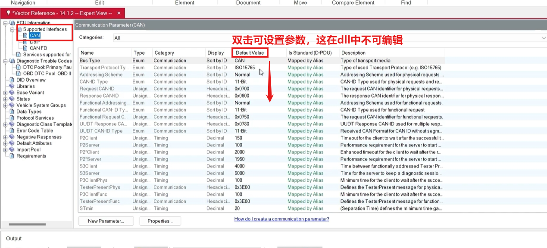Collapse the Supported Interfaces node

point(12,29)
